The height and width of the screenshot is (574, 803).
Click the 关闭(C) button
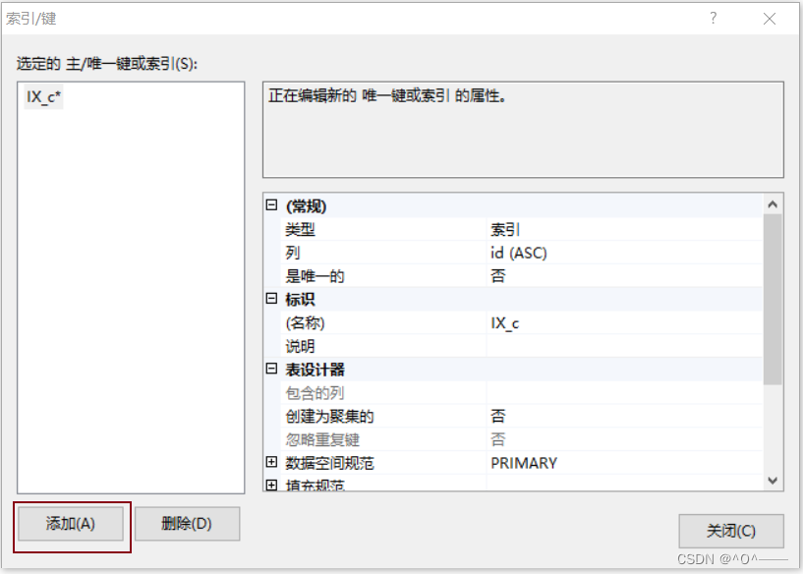(x=731, y=531)
